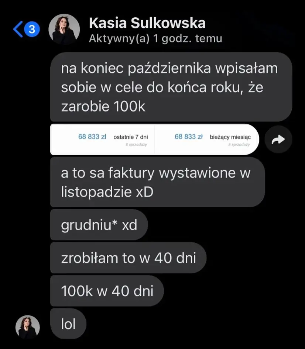Image resolution: width=305 pixels, height=349 pixels.
Task: Tap the bieżący miesiąc label
Action: click(x=230, y=137)
